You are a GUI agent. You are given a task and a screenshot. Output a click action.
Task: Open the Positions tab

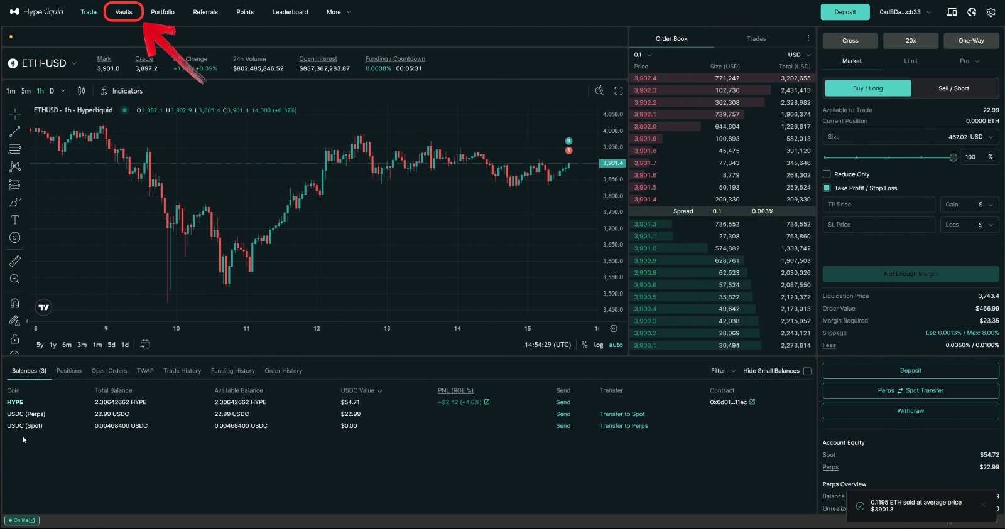tap(69, 371)
